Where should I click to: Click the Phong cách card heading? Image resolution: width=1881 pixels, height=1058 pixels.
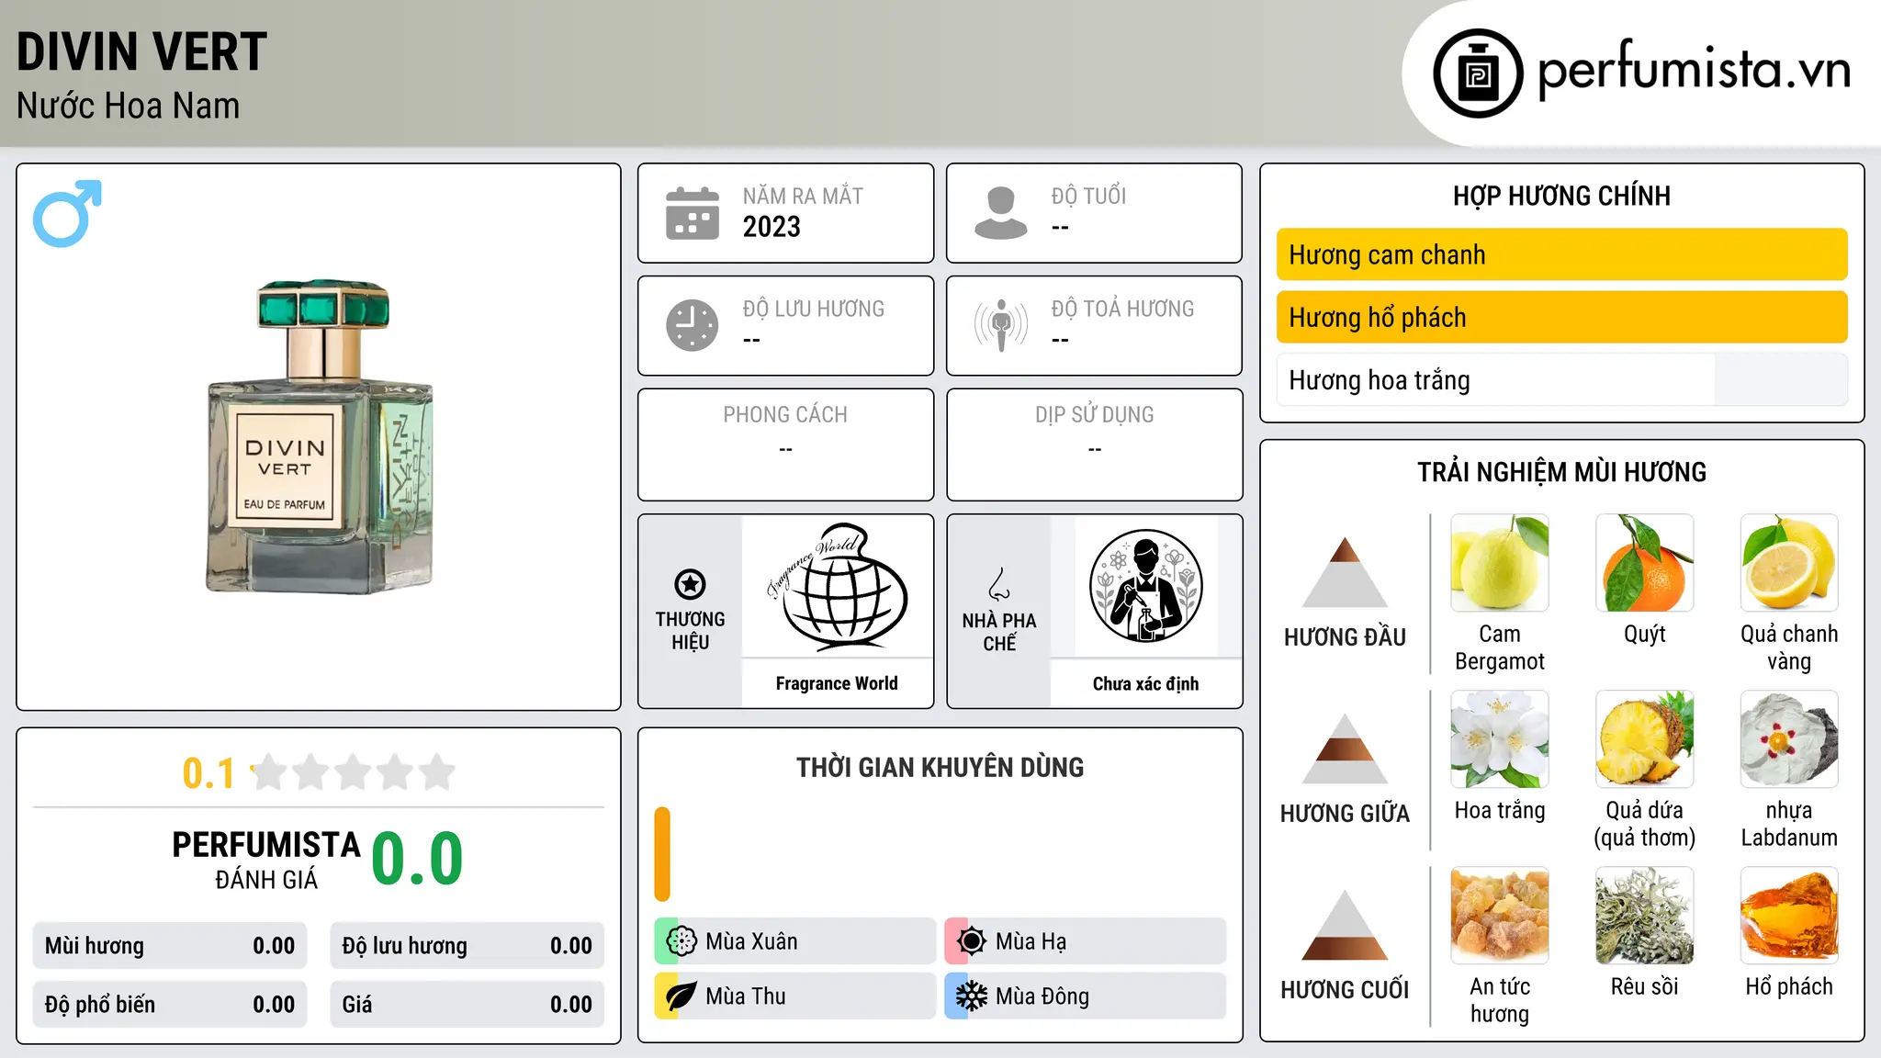(x=785, y=415)
